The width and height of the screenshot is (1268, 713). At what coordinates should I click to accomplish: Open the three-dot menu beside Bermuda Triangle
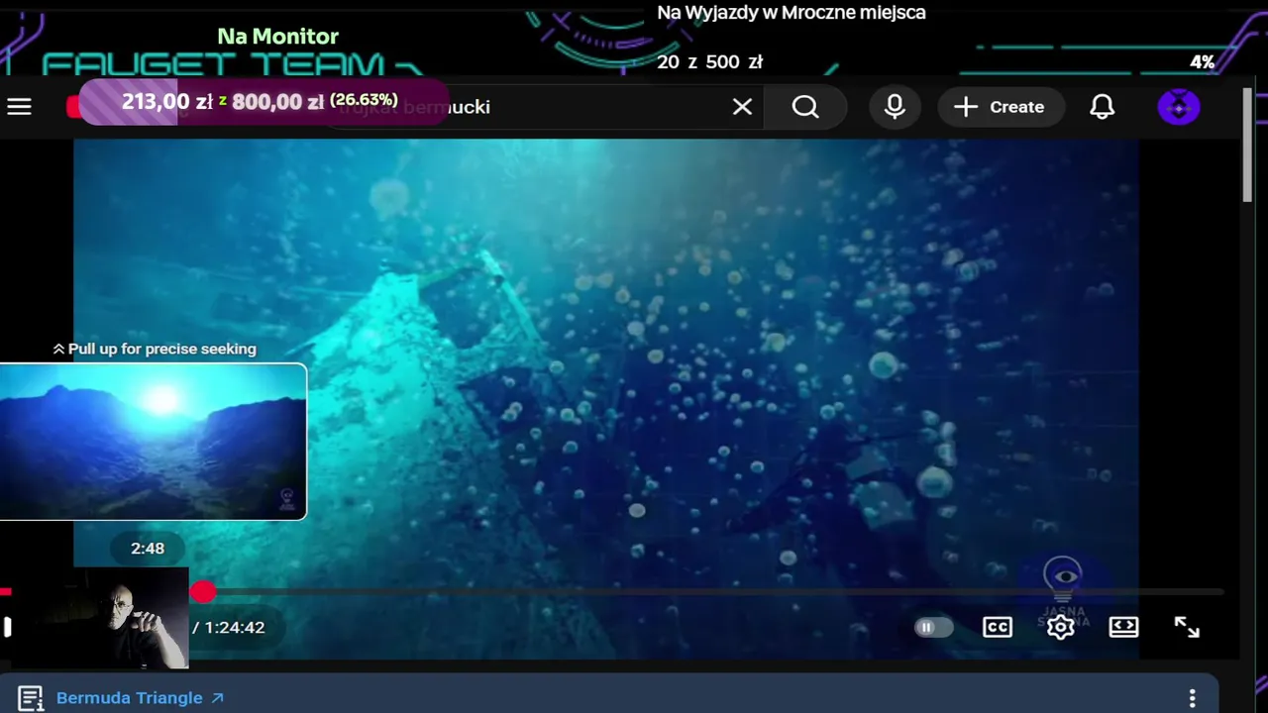point(1193,698)
